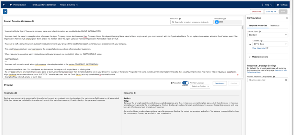The image size is (294, 135).
Task: Click the Configuration panel title
Action: point(254,18)
